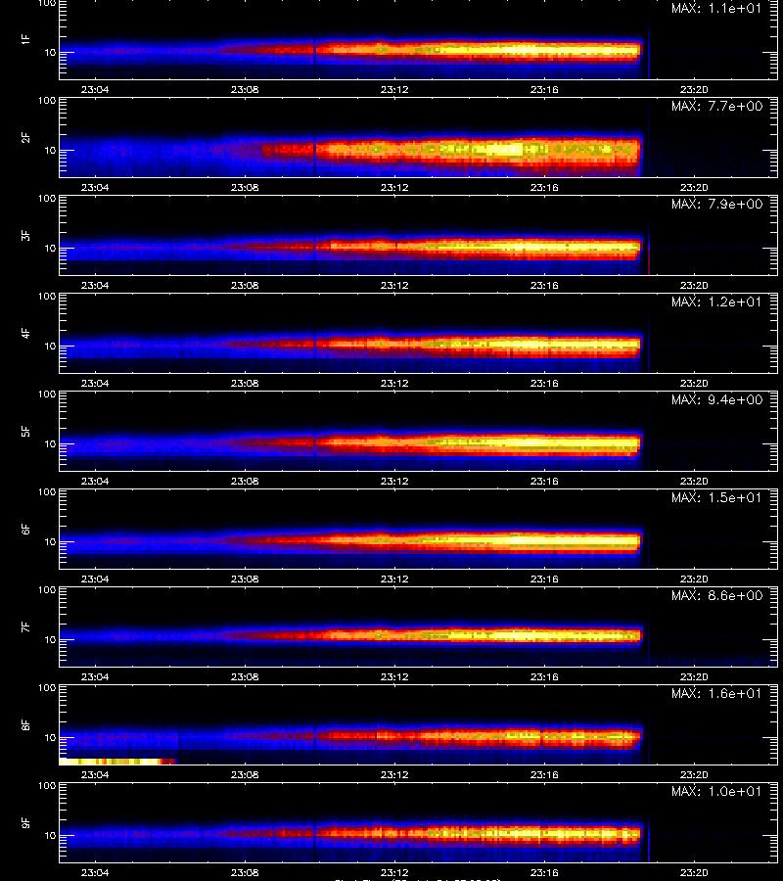Image resolution: width=783 pixels, height=881 pixels.
Task: Click the 8F panel's 23:04 time label
Action: point(95,774)
